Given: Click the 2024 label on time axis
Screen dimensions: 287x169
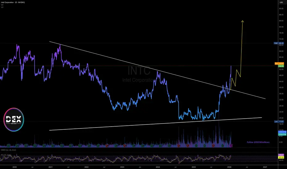Looking at the screenshot, I should (158, 167).
